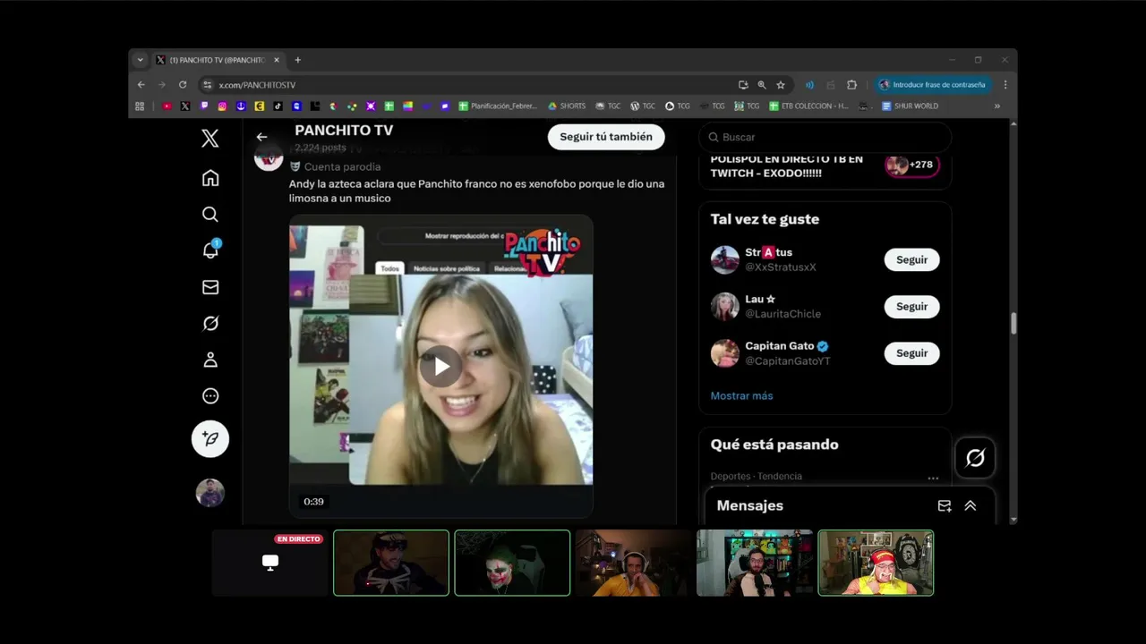The width and height of the screenshot is (1146, 644).
Task: Play the Panchito TV video
Action: (x=440, y=366)
